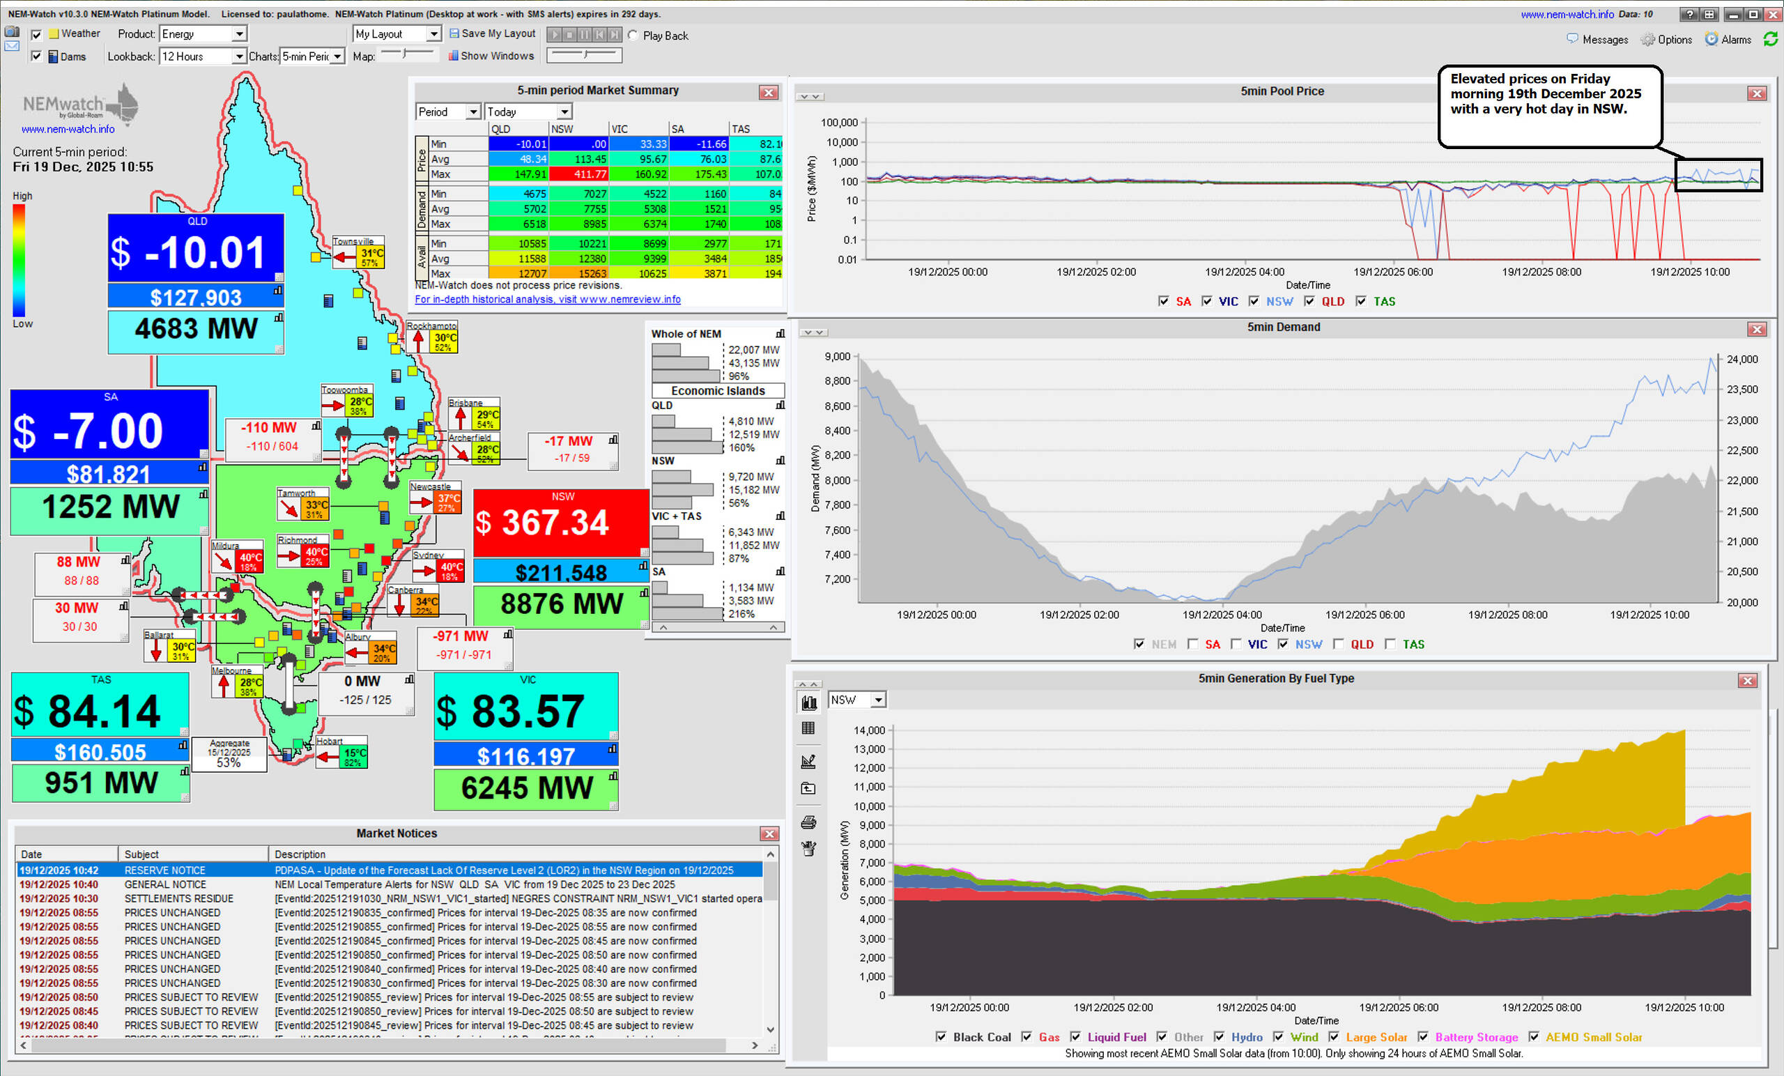Select chart view icon in generation panel

pyautogui.click(x=809, y=702)
